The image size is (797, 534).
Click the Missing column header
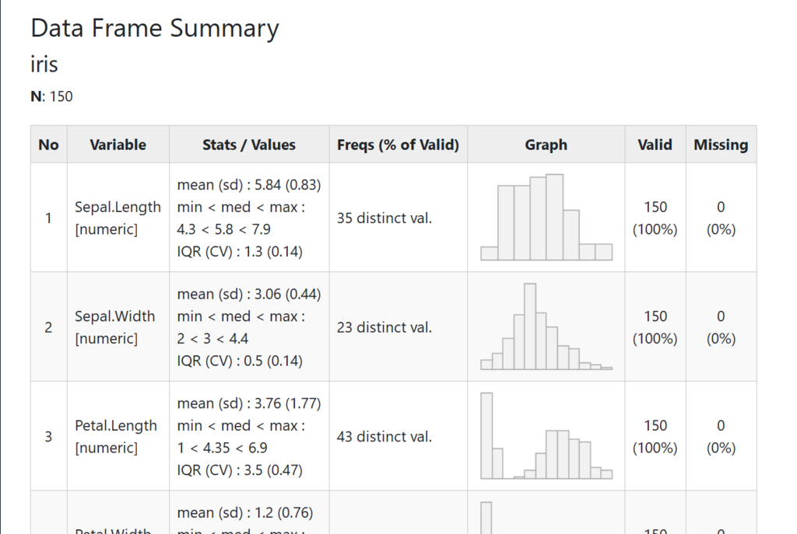(x=721, y=145)
